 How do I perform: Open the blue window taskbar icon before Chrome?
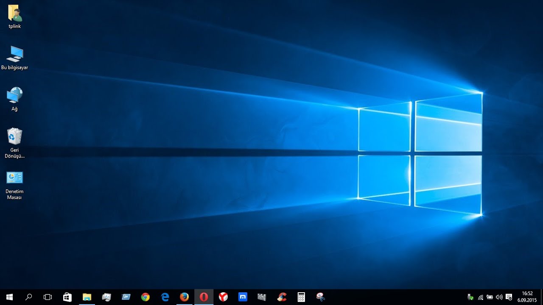click(126, 297)
